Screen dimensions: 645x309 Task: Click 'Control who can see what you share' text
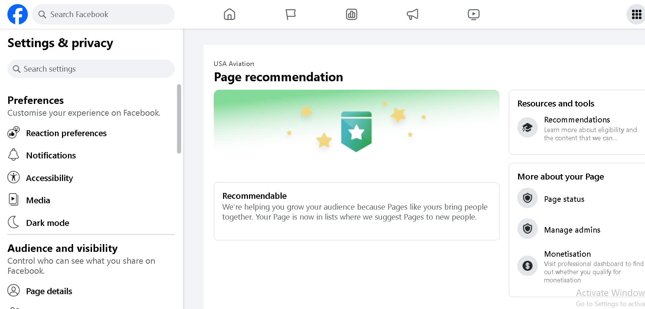[x=81, y=266]
